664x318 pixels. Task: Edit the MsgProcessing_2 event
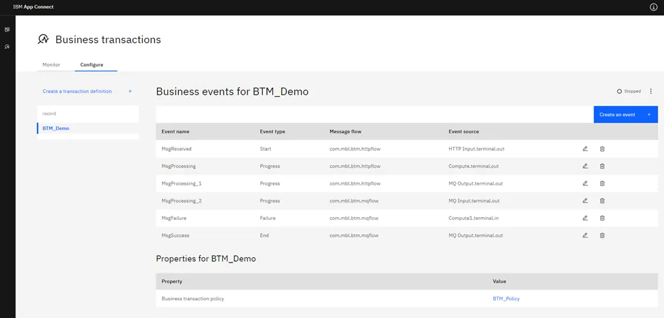pos(585,201)
